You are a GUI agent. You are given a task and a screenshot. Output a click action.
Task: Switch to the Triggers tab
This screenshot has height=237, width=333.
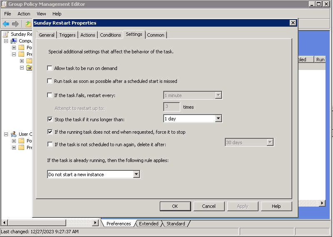coord(67,35)
